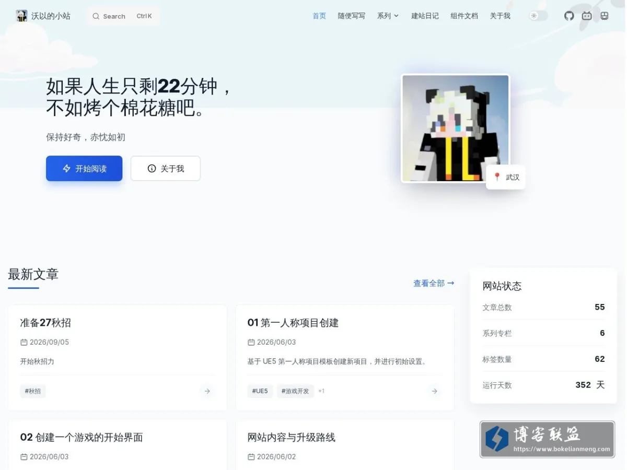Focus the Search box
This screenshot has height=470, width=627.
point(123,16)
